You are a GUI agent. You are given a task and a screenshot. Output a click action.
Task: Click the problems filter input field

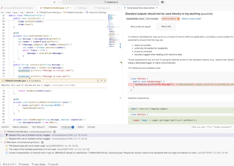(x=212, y=127)
